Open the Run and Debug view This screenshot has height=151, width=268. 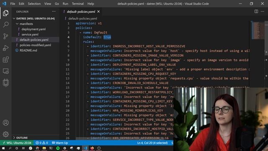[x=5, y=48]
